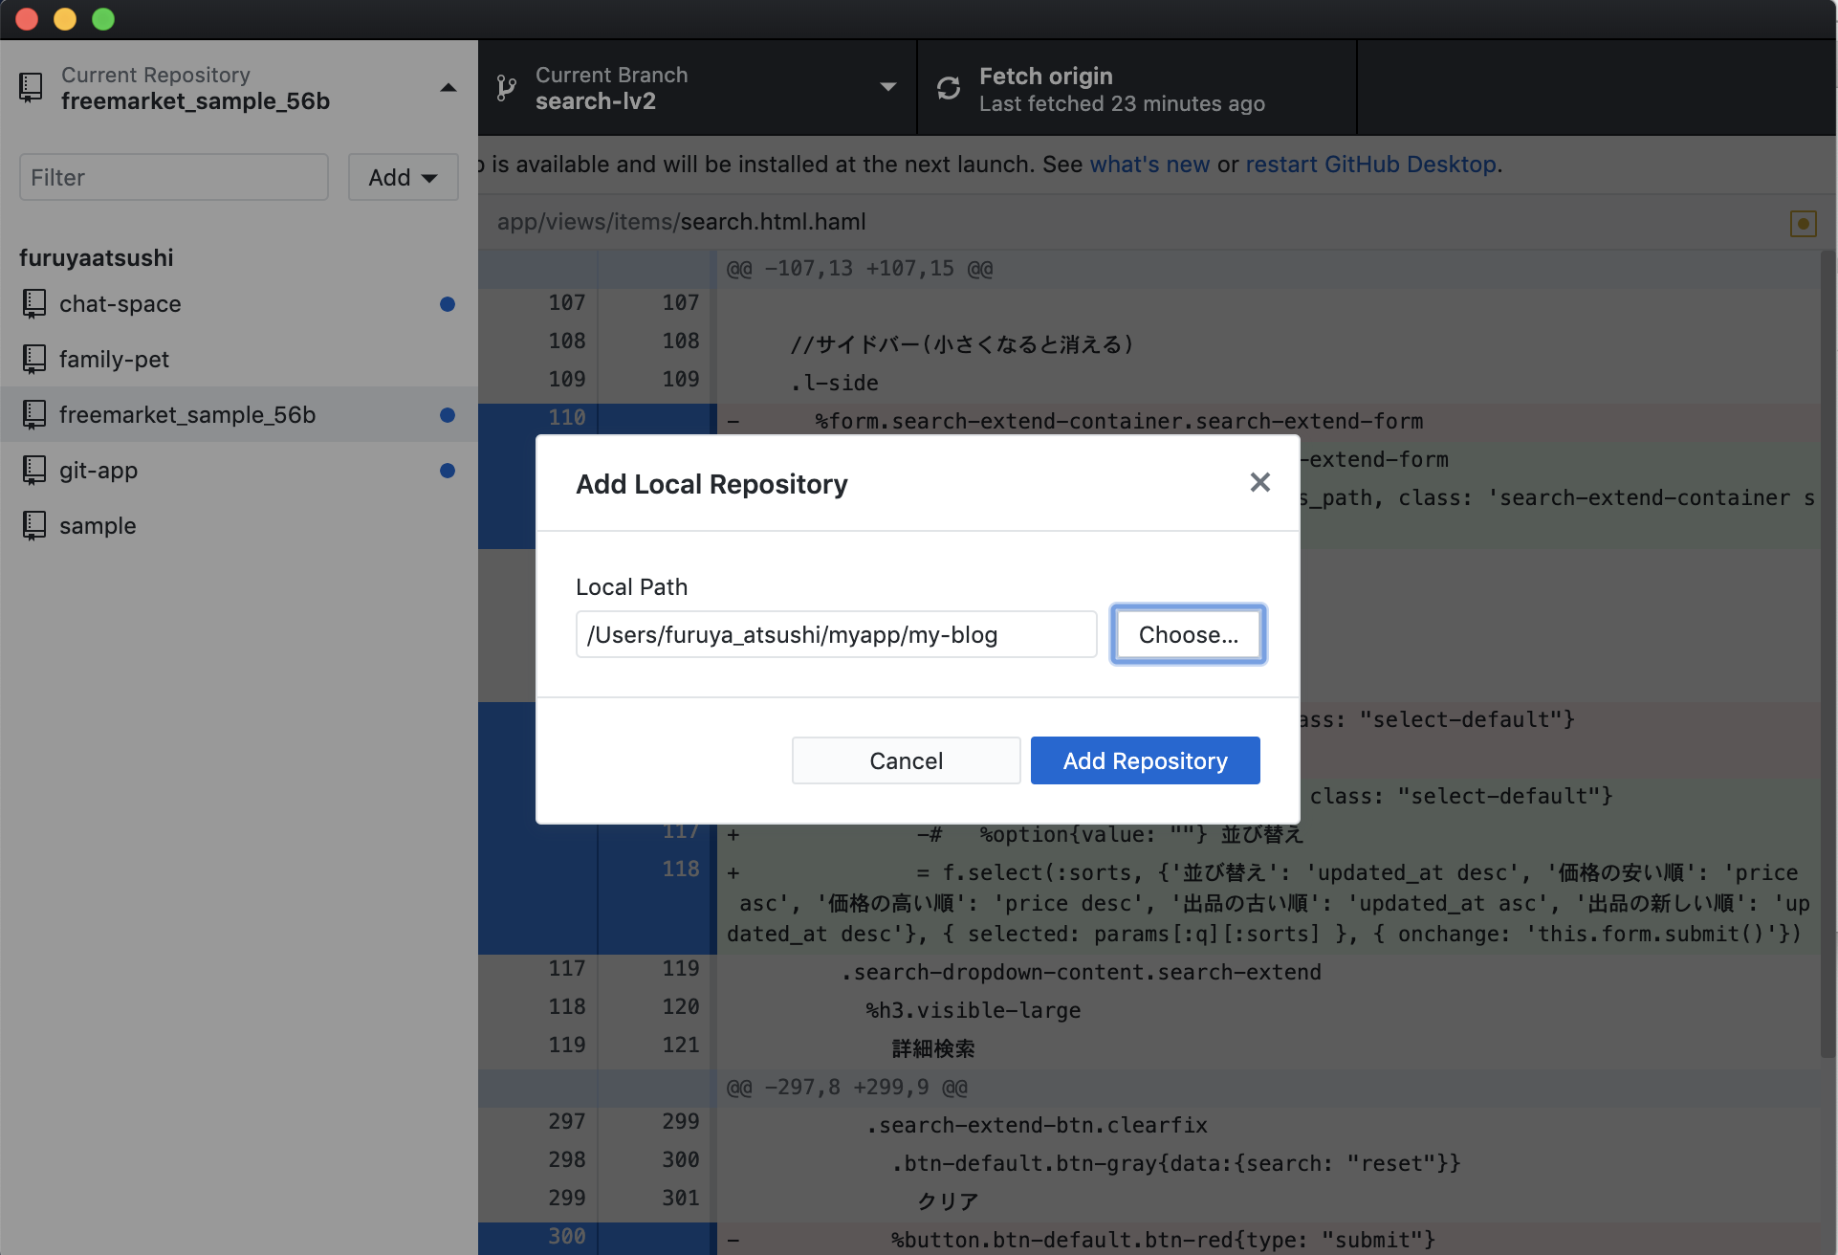Viewport: 1838px width, 1255px height.
Task: Click Cancel button in dialog
Action: pyautogui.click(x=905, y=760)
